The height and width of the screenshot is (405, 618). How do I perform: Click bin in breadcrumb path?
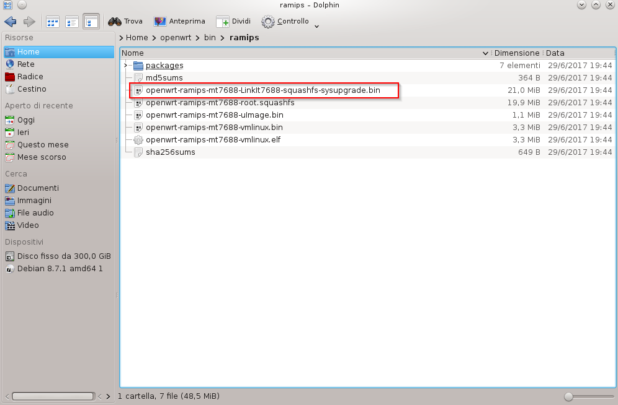[209, 37]
